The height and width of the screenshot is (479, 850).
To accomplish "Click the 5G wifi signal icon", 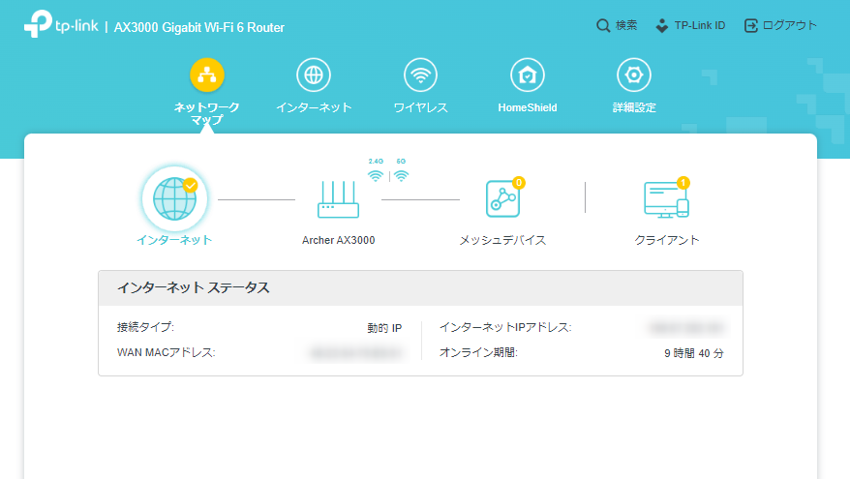I will coord(401,175).
